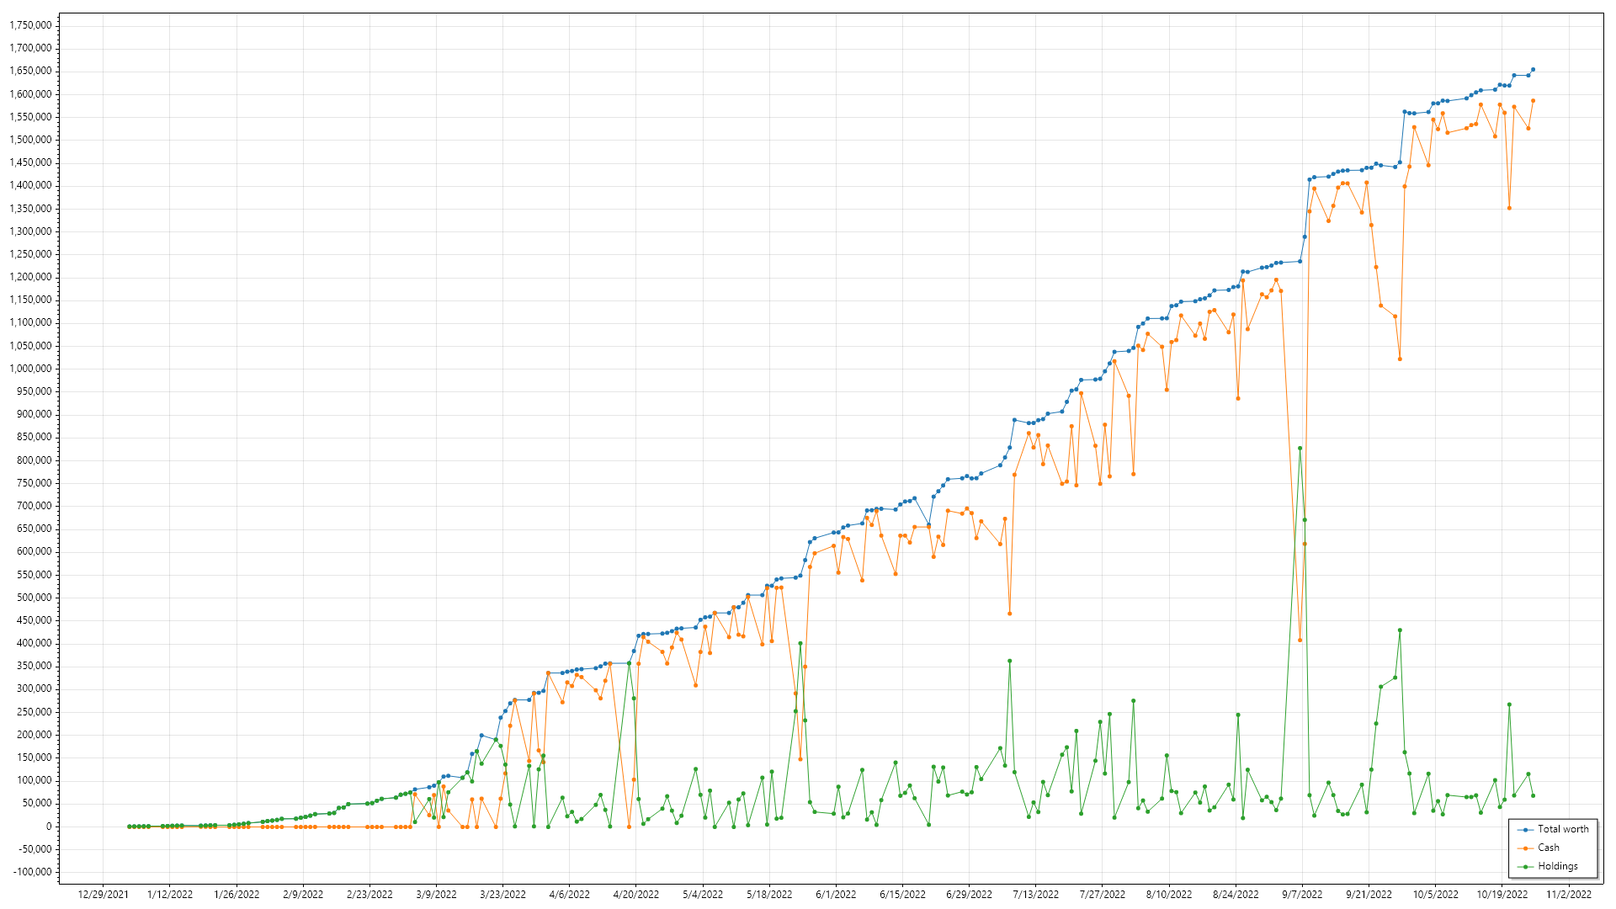Click the 0 value axis label

[x=49, y=827]
